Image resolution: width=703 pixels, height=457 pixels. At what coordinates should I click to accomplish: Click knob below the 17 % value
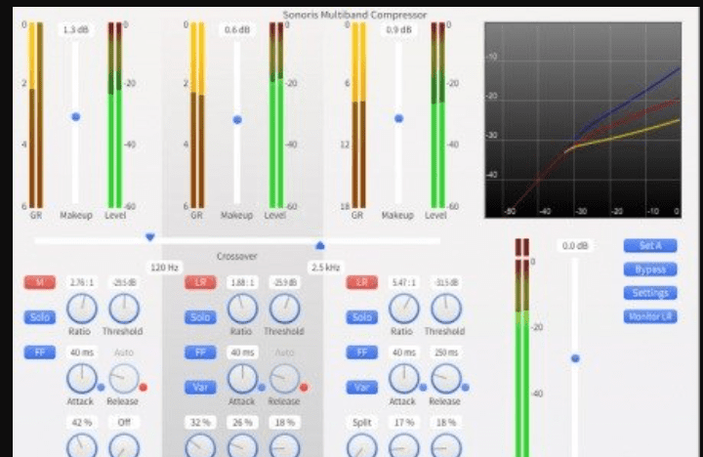(404, 446)
